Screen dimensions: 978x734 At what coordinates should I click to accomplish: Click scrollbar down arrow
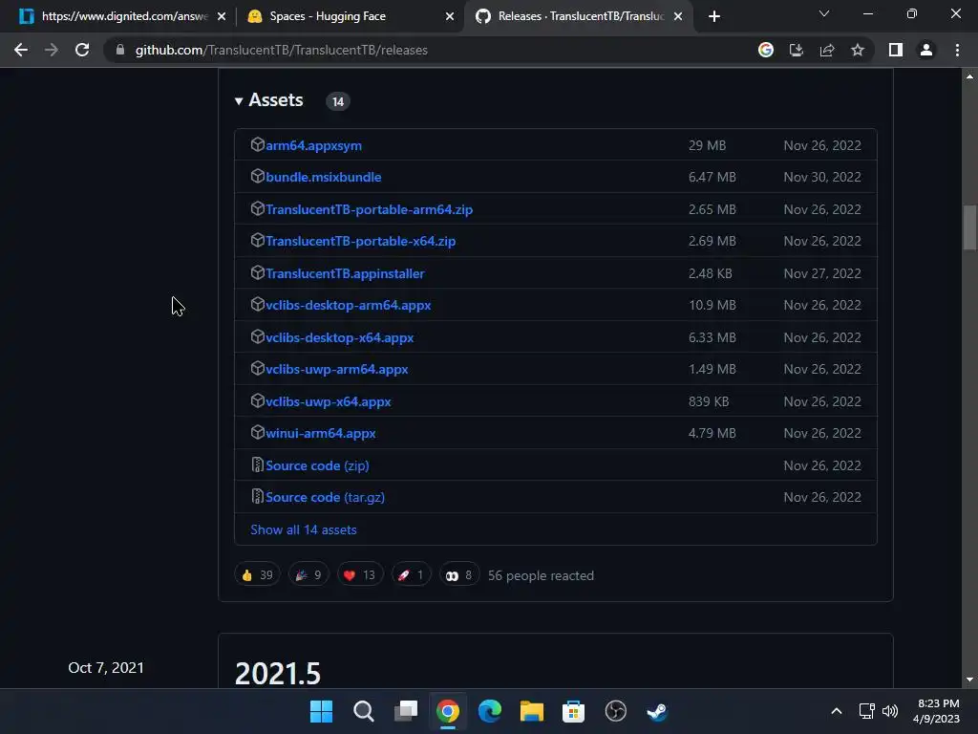pyautogui.click(x=969, y=680)
